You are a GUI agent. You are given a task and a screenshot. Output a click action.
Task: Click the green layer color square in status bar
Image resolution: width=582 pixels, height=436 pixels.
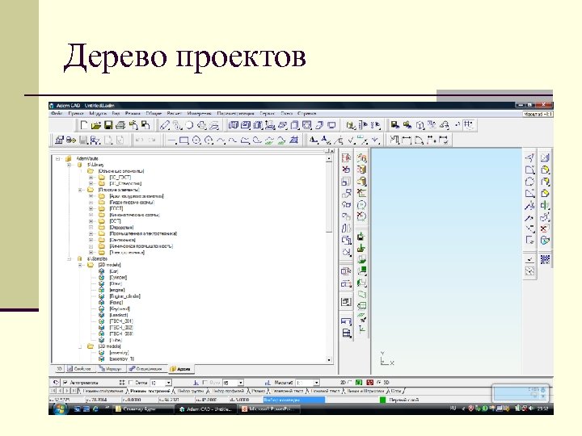(x=382, y=400)
